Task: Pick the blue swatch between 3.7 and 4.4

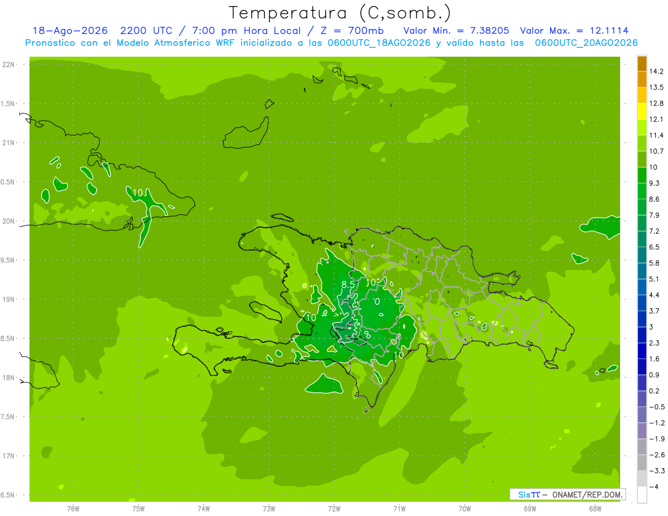Action: click(x=642, y=303)
